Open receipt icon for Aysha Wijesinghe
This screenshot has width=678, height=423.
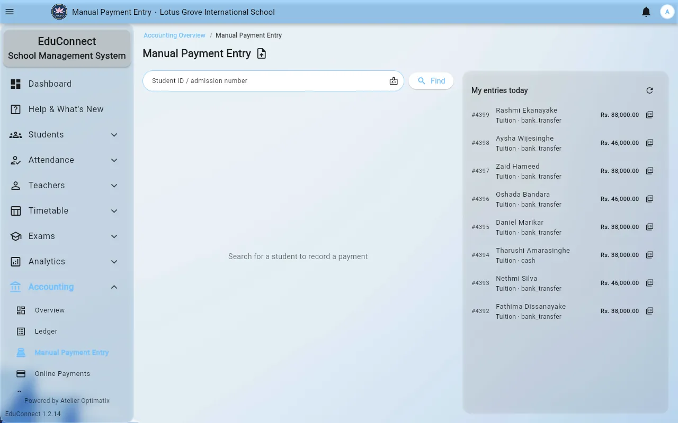(650, 143)
